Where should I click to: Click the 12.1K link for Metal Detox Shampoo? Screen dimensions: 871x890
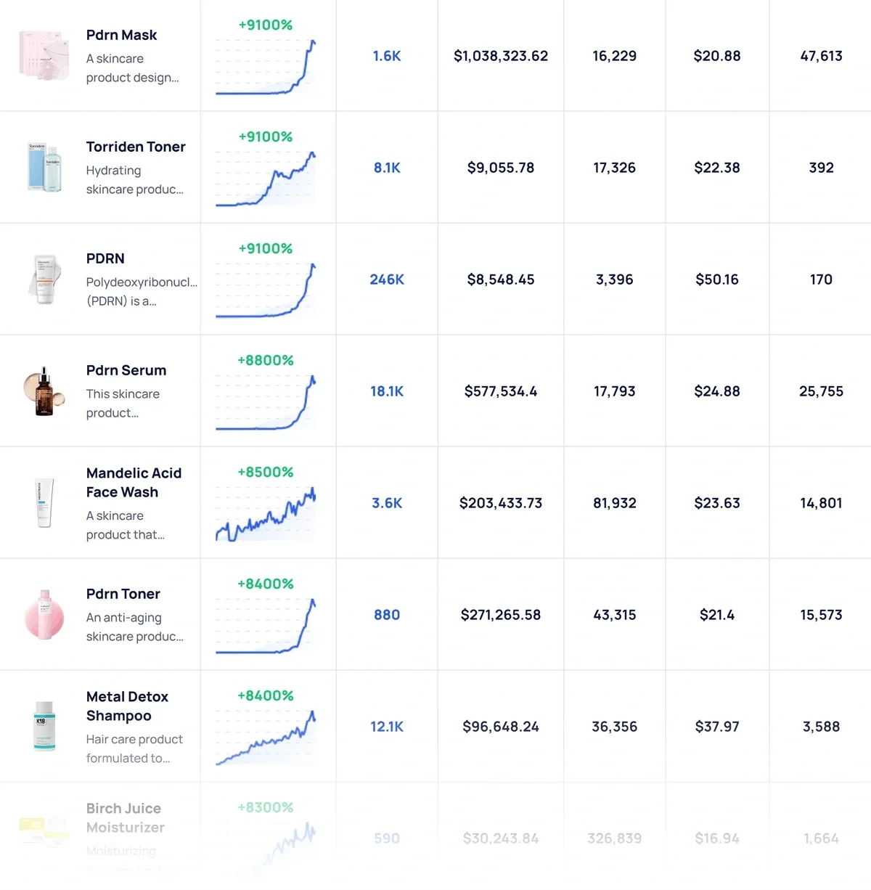pos(386,726)
